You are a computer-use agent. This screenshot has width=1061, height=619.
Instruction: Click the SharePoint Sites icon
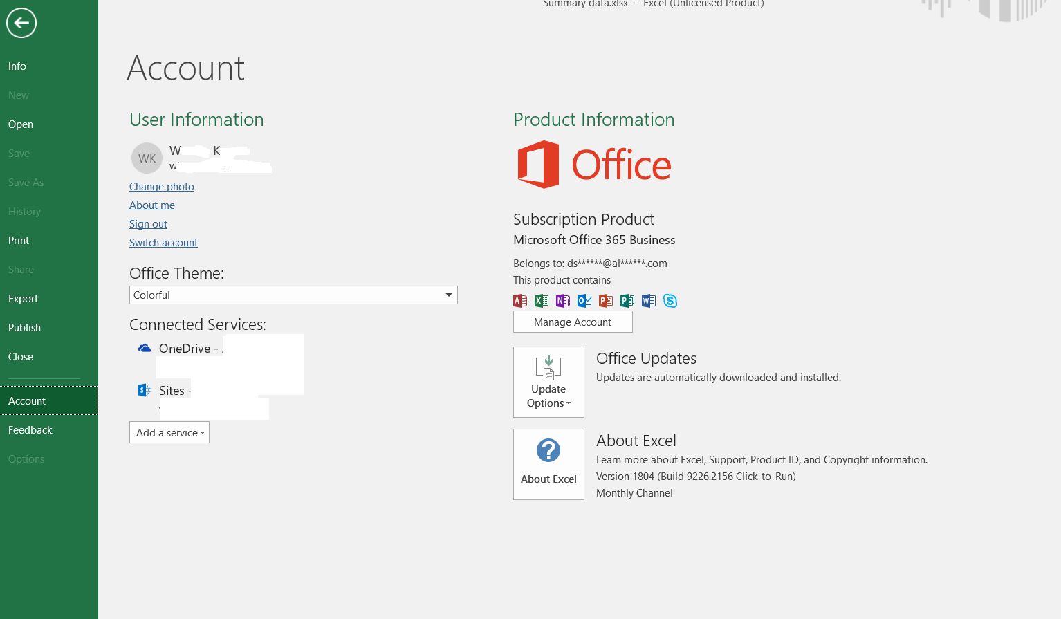[145, 390]
